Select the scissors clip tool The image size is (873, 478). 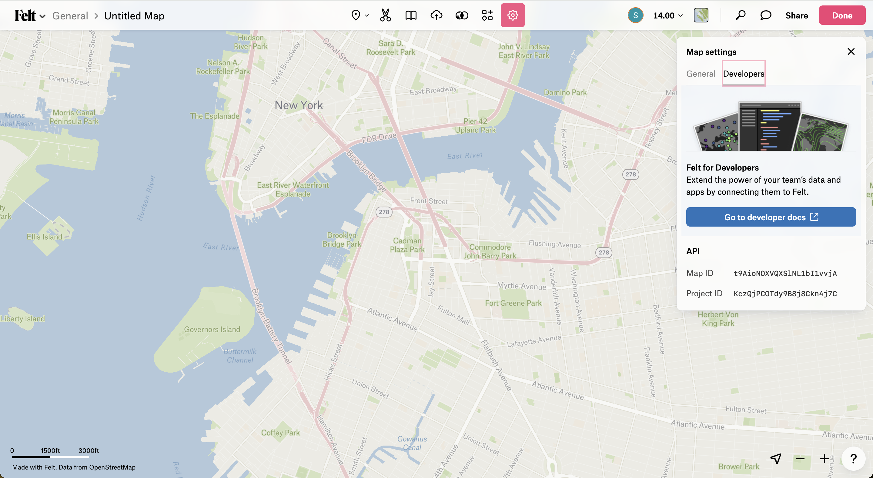point(385,15)
